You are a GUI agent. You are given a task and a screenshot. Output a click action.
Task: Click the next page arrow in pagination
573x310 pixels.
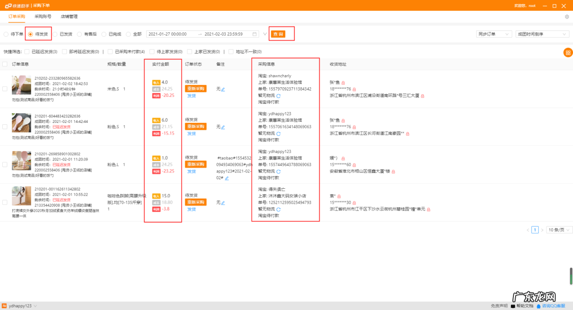[x=541, y=230]
